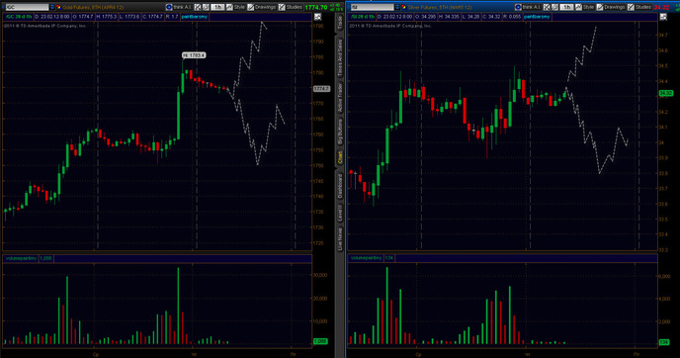
Task: Open Studies on the Gold chart
Action: tap(291, 7)
